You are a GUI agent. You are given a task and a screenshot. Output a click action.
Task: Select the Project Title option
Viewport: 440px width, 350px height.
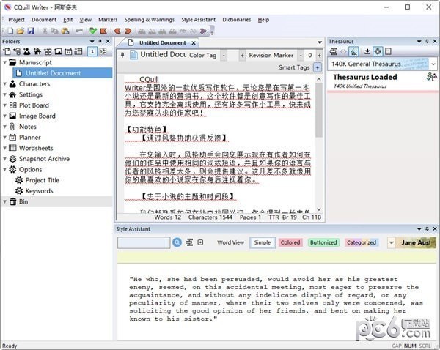pos(43,180)
